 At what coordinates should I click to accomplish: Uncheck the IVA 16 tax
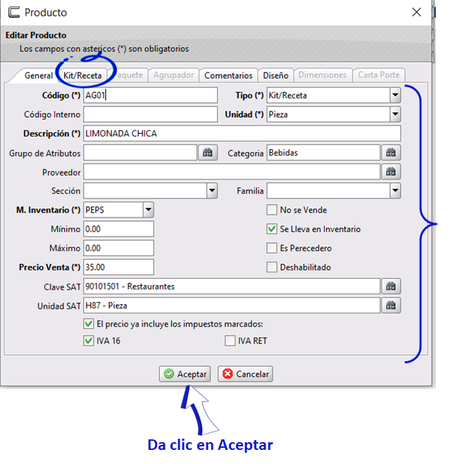click(x=89, y=341)
